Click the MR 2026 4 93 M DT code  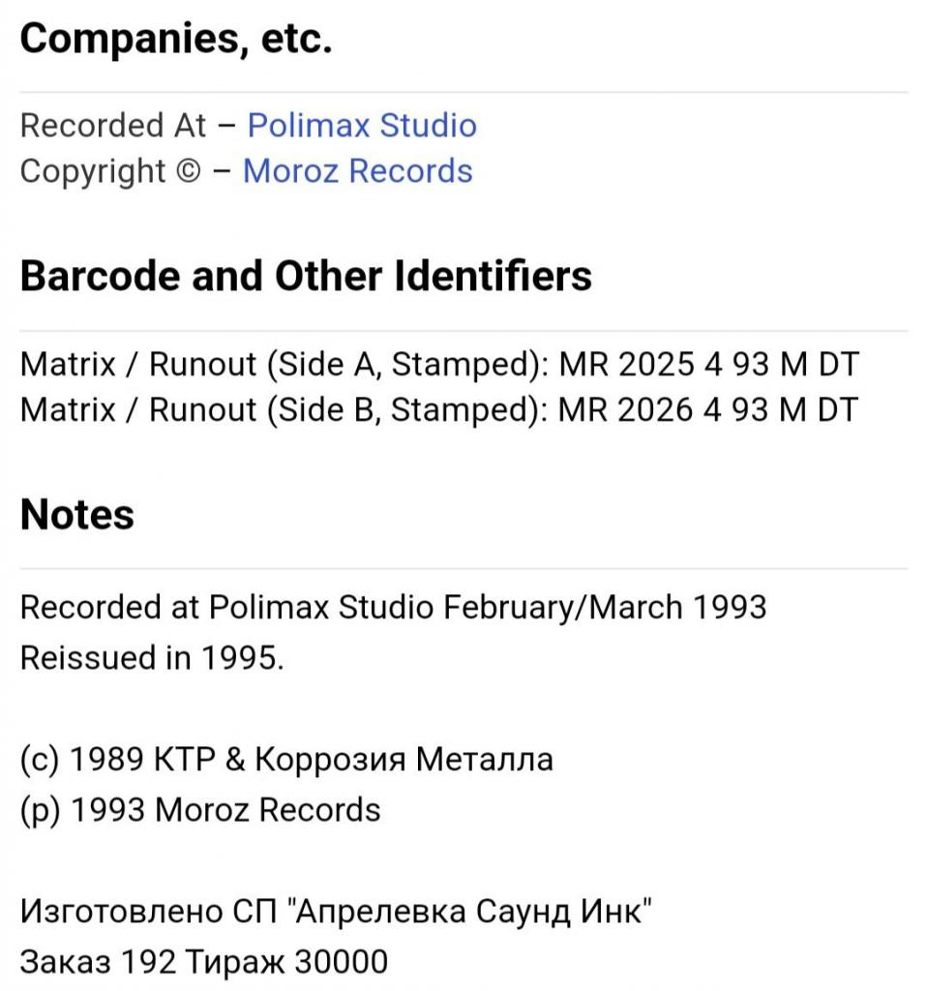pos(707,410)
